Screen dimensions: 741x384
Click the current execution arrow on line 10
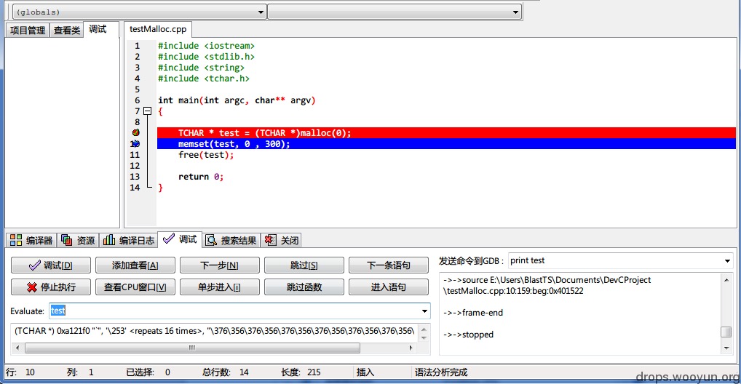[136, 143]
